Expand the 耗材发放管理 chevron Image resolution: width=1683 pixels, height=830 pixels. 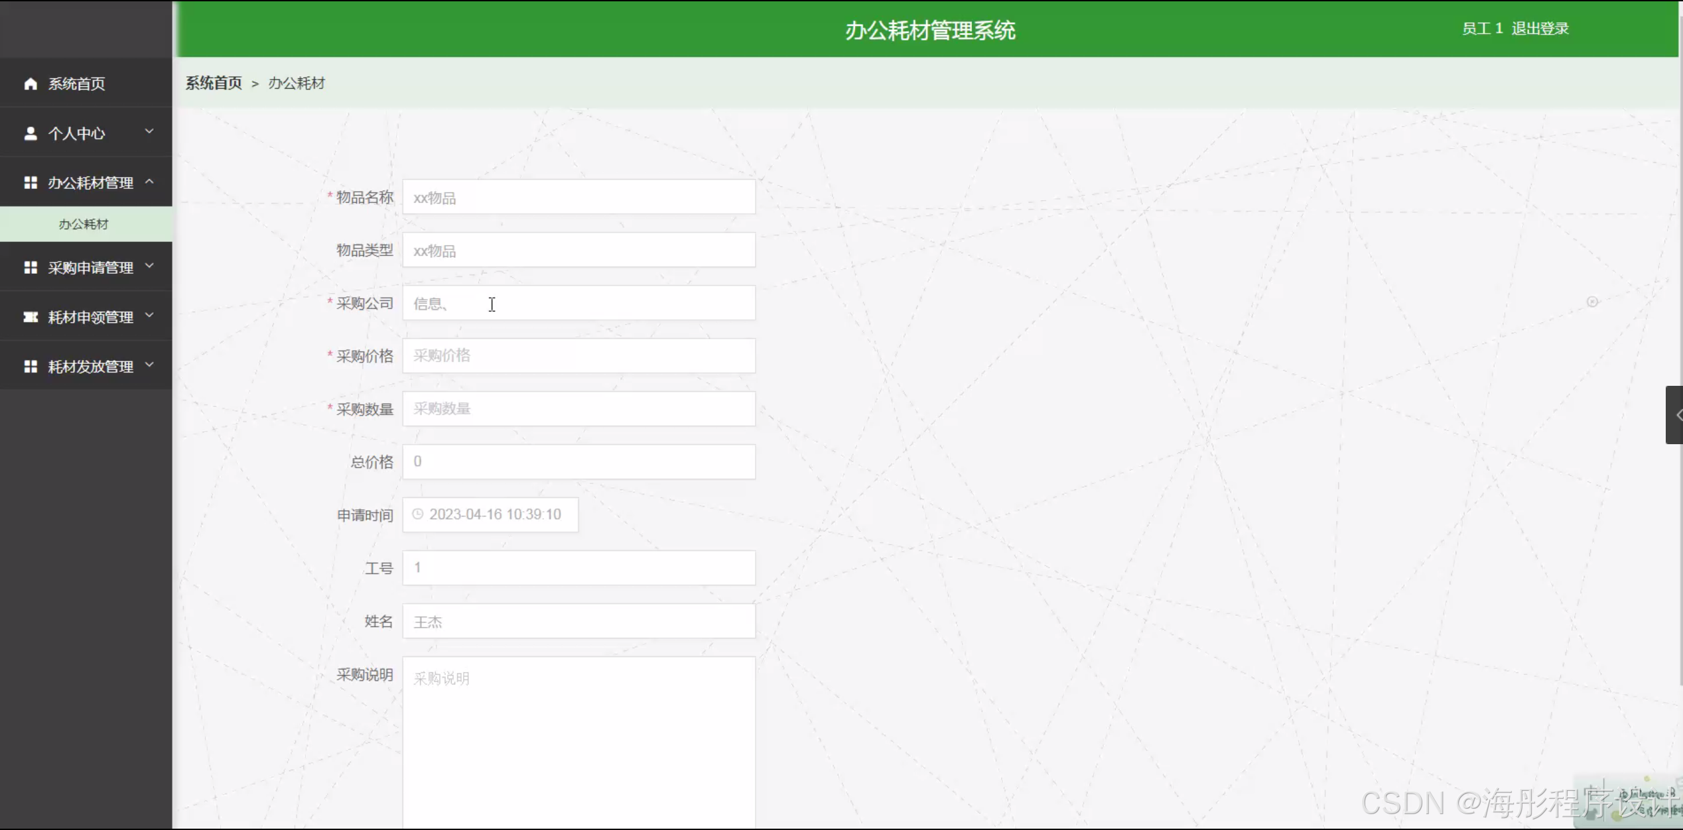pos(149,365)
